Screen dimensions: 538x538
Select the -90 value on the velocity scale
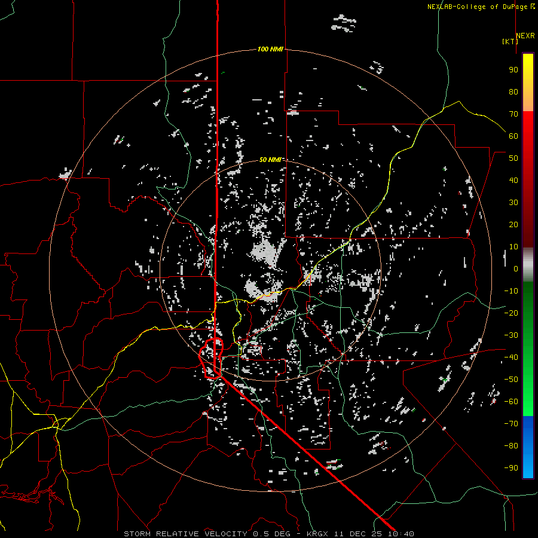coord(511,468)
